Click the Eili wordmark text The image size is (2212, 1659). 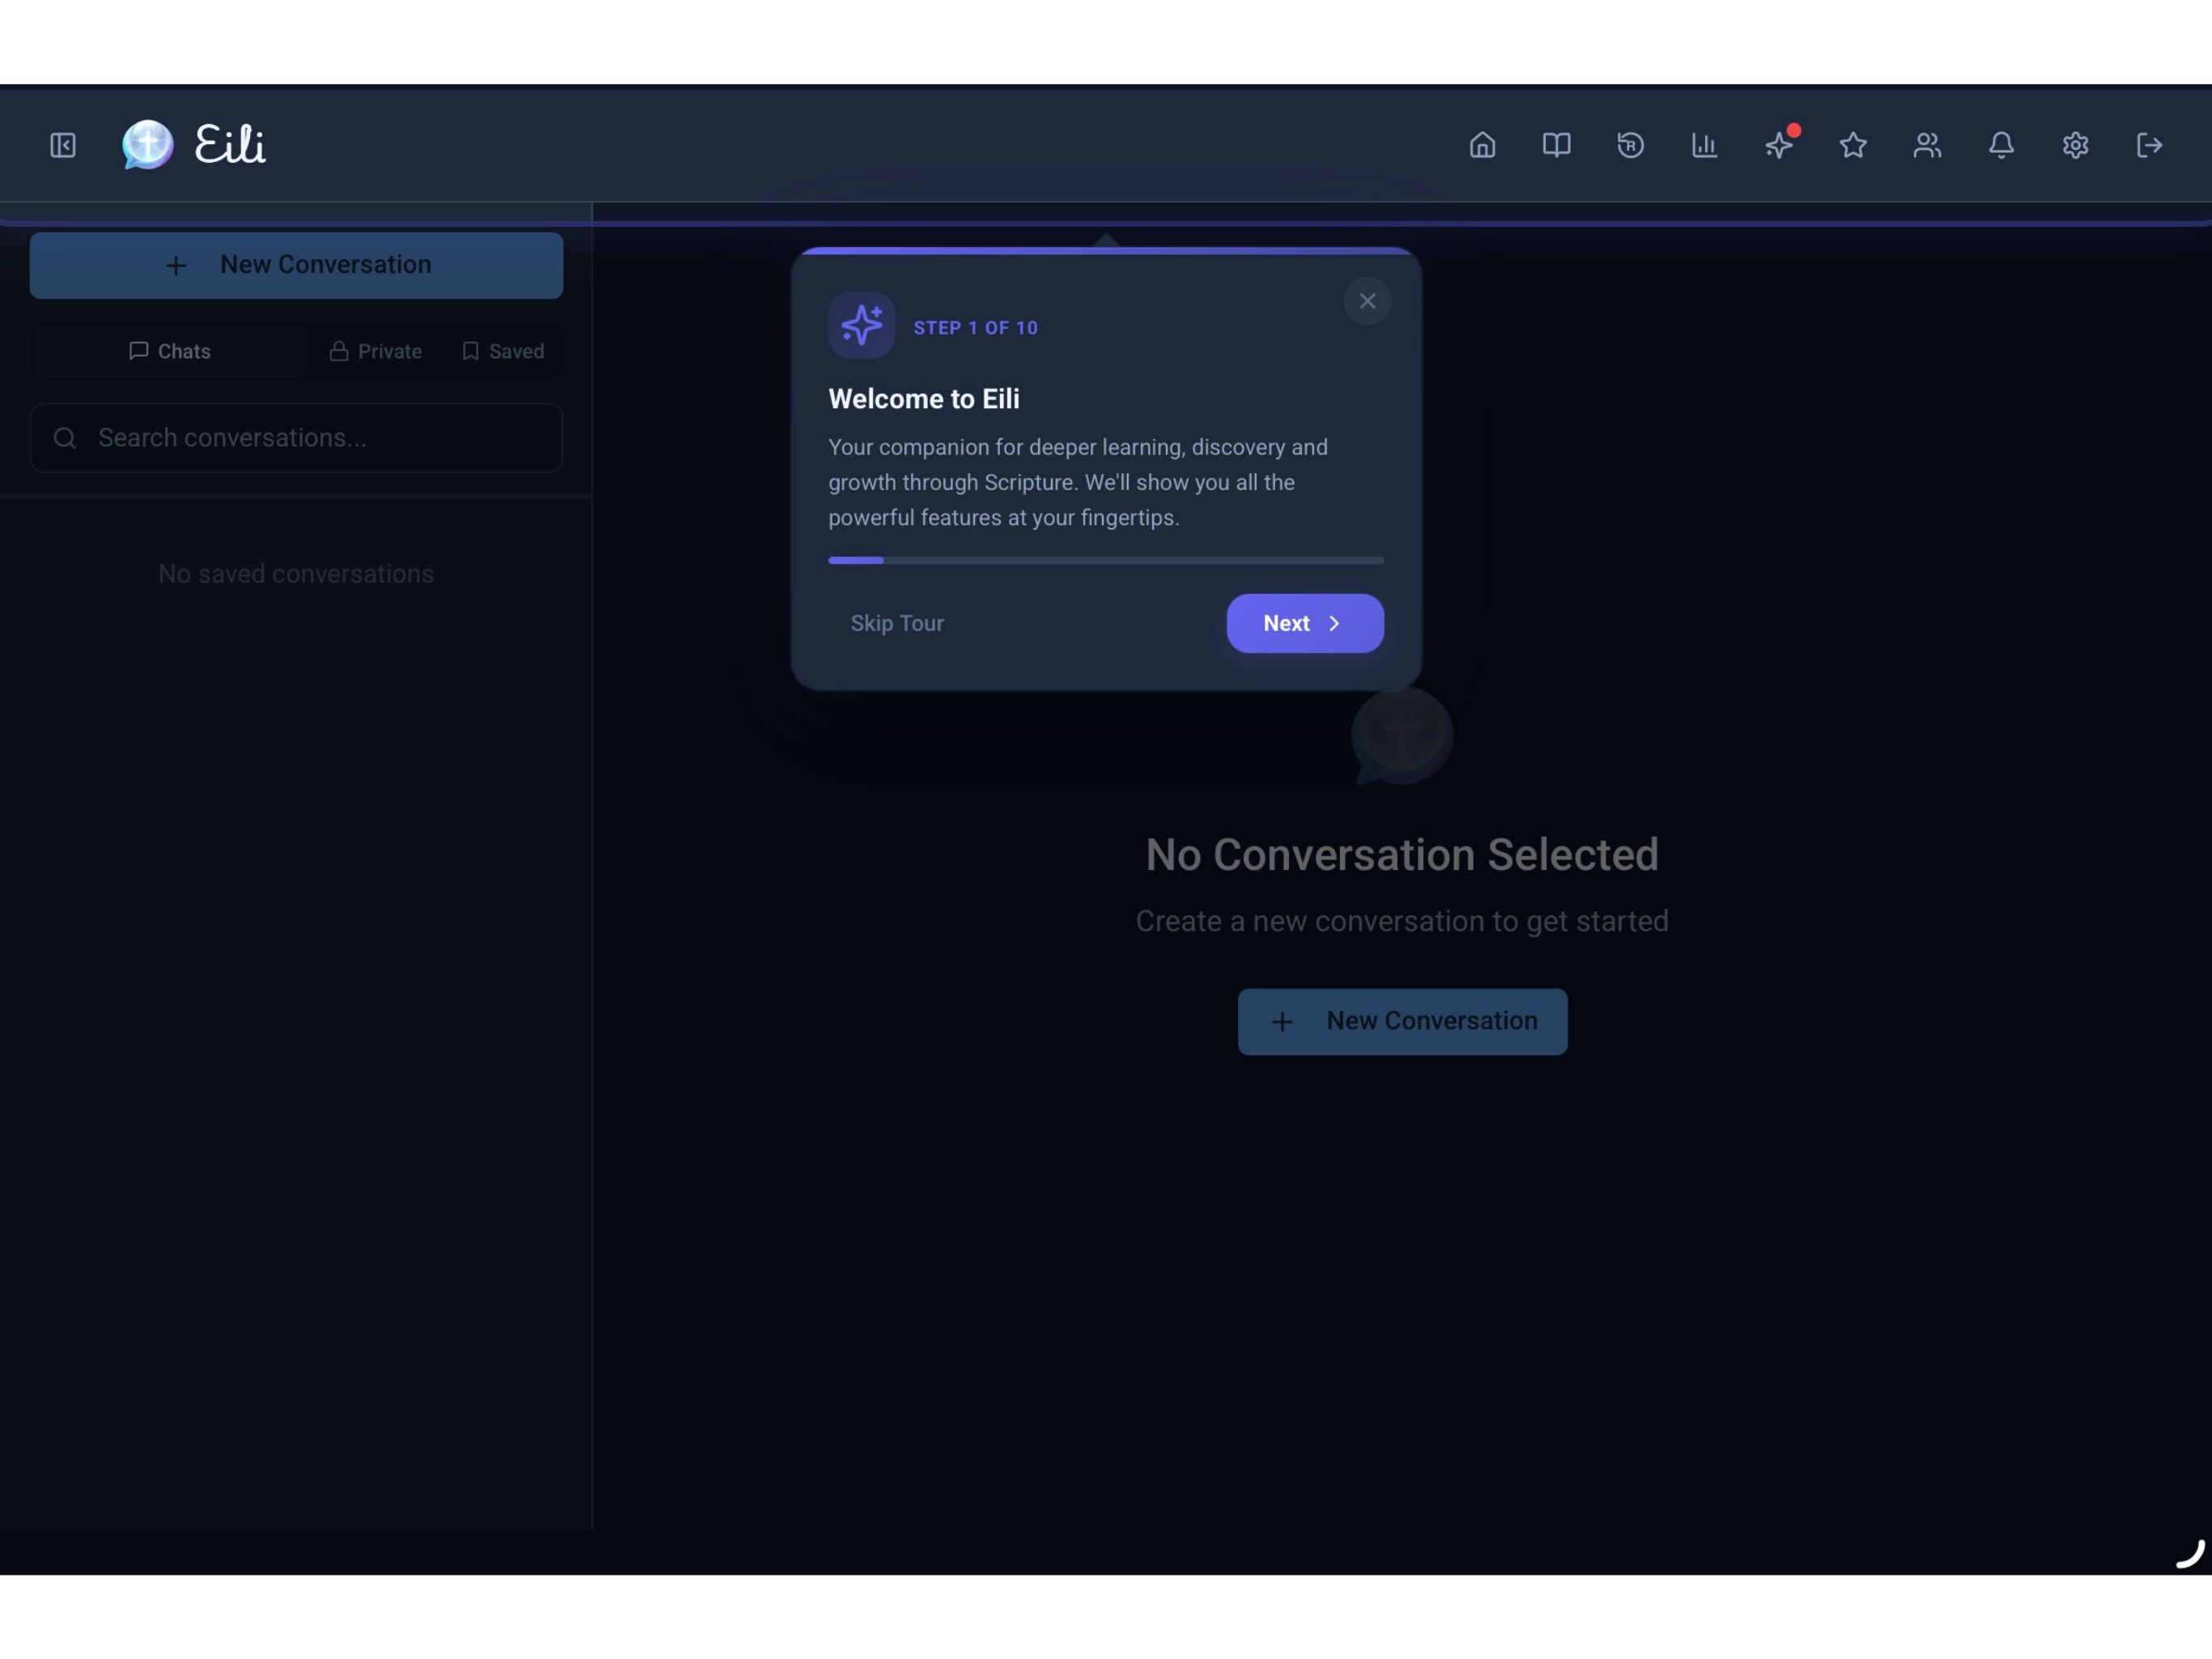(230, 144)
